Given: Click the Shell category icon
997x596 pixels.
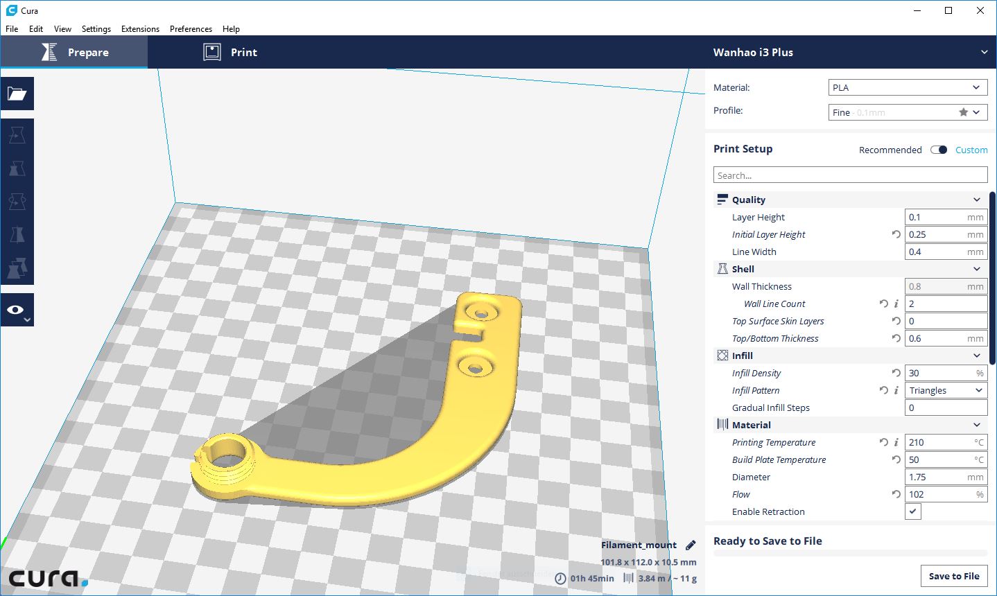Looking at the screenshot, I should click(722, 269).
